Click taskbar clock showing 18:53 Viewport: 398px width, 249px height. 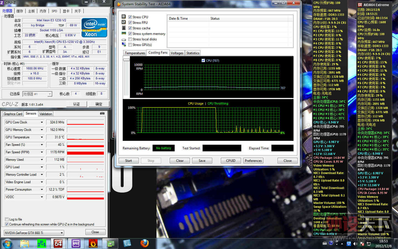point(383,241)
